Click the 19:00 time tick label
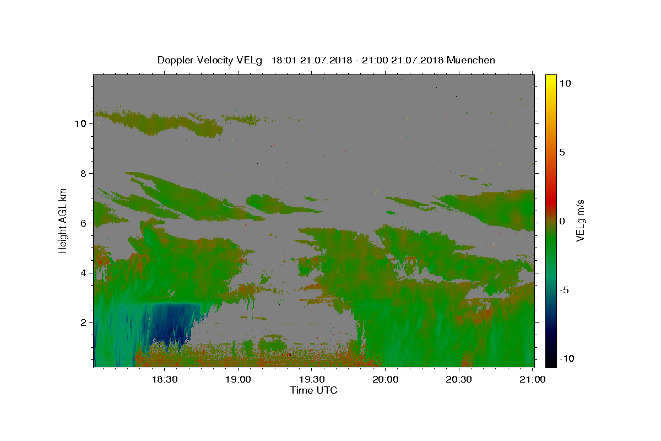 [238, 379]
